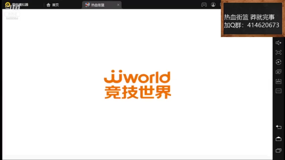
Task: Open the operation recorder icon
Action: point(278,62)
